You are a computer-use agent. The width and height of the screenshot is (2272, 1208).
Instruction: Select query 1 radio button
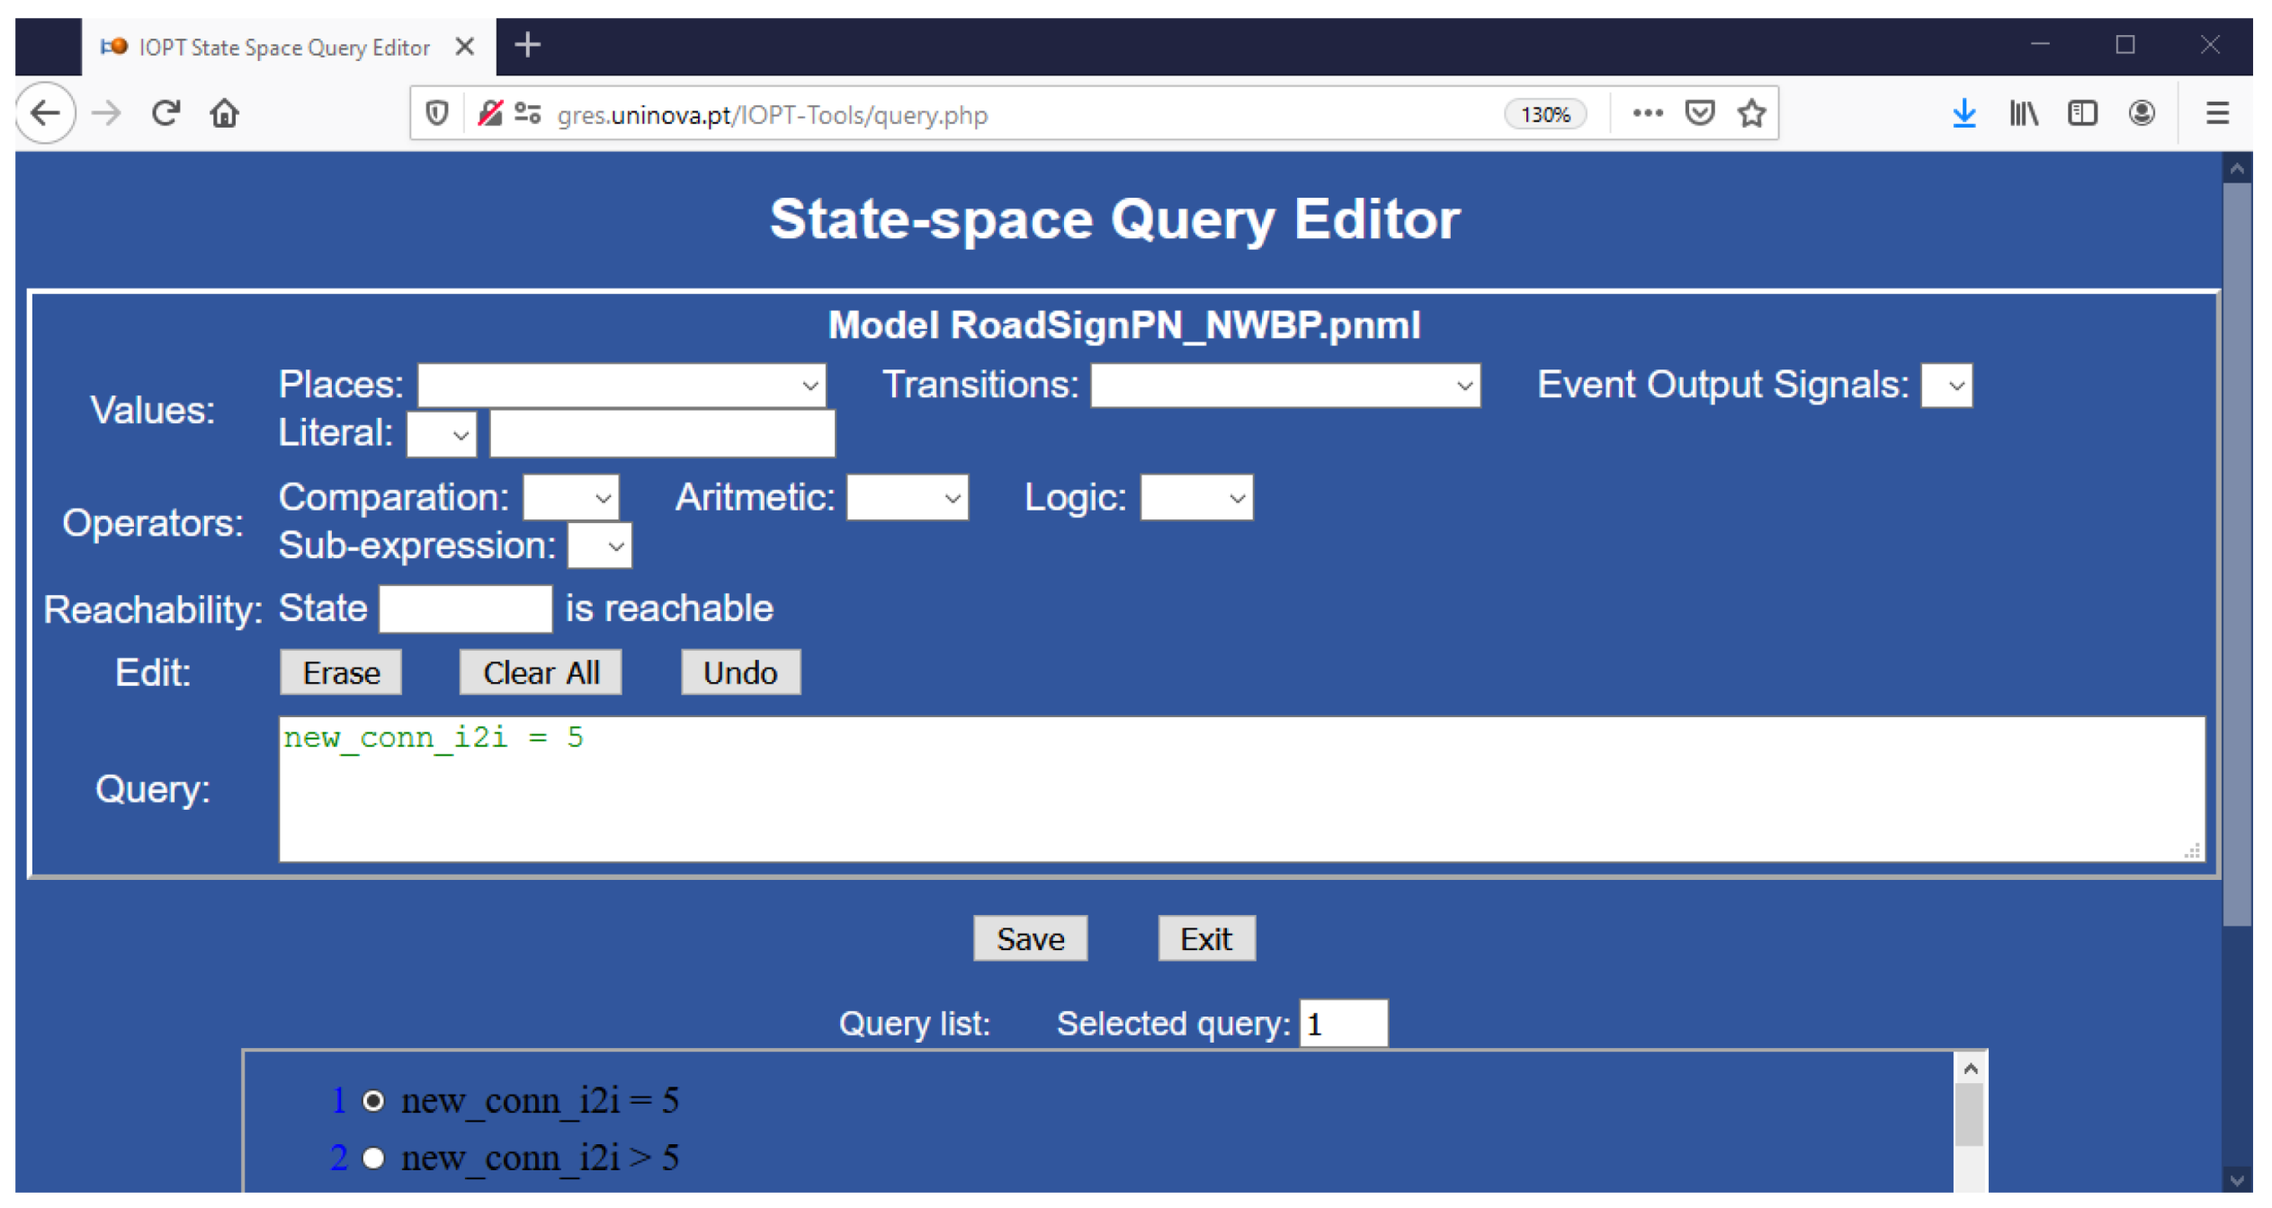[x=373, y=1101]
